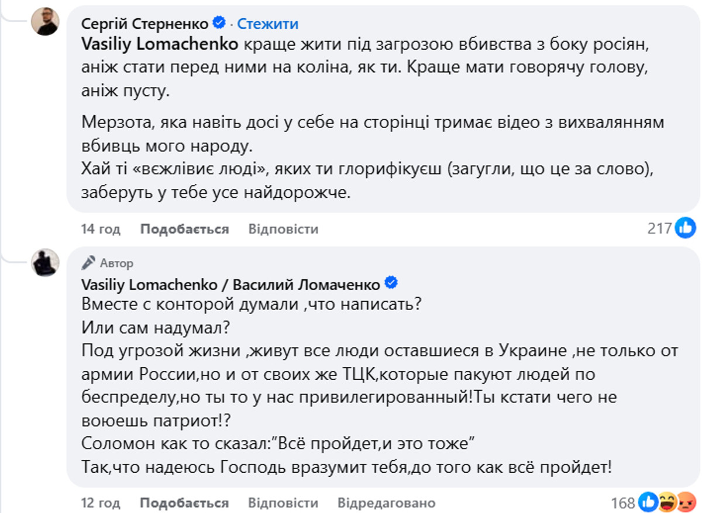Follow Стерненко via the Стежити link
This screenshot has width=702, height=513.
click(268, 23)
